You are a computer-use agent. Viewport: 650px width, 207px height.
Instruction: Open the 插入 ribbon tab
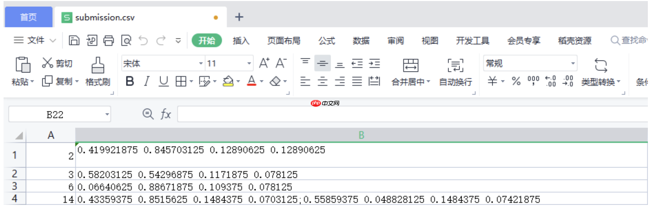(x=241, y=41)
